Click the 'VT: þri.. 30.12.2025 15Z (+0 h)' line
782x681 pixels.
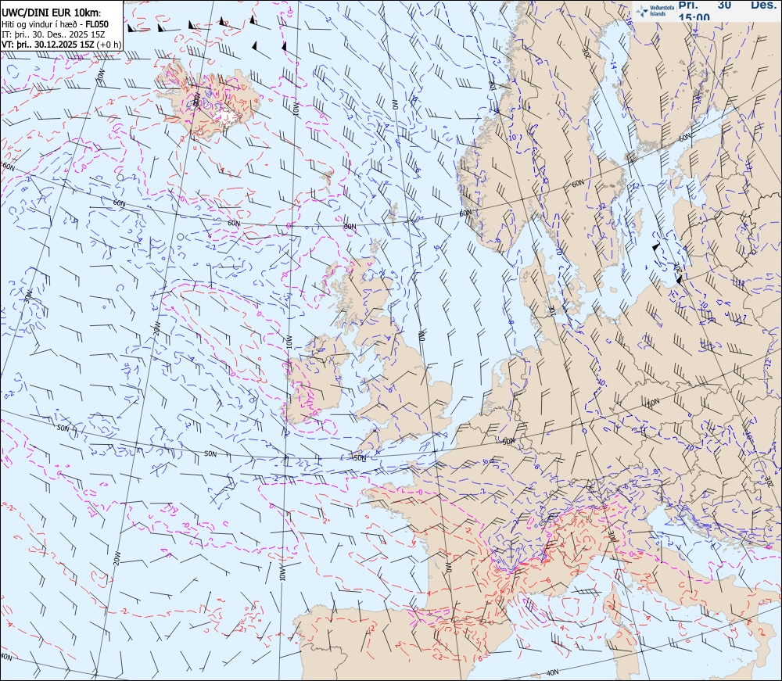click(x=61, y=44)
